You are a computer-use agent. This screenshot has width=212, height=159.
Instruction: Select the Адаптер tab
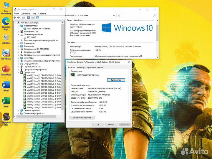pyautogui.click(x=72, y=67)
